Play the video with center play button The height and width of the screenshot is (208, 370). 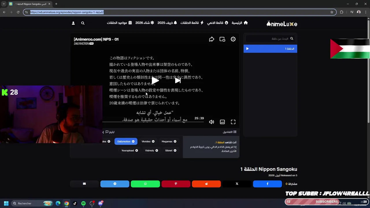pos(155,81)
